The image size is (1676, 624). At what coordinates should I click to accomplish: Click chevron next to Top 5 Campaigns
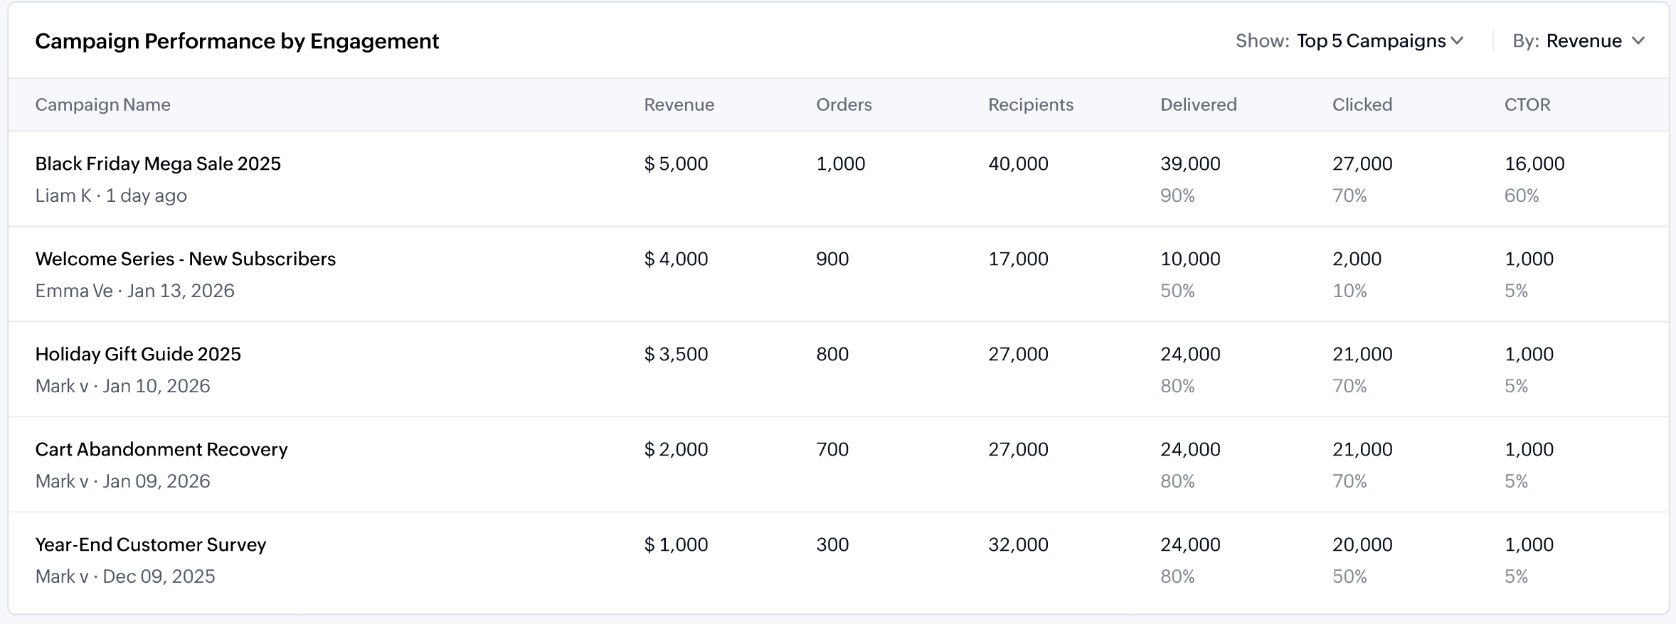tap(1457, 41)
